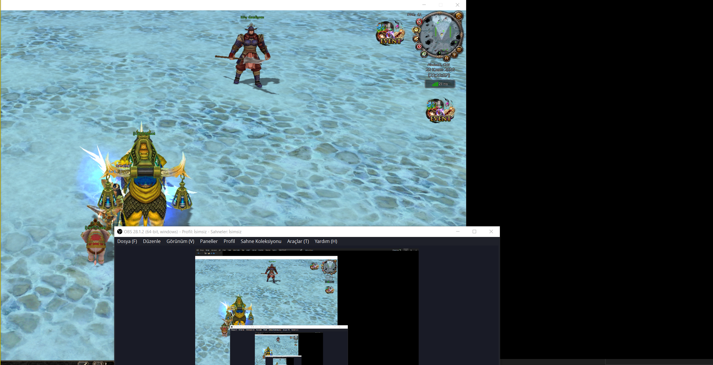Click the '[23:23:07]' clock text
The height and width of the screenshot is (365, 713).
(439, 75)
